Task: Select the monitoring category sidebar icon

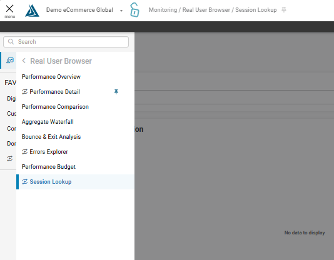Action: (10, 61)
